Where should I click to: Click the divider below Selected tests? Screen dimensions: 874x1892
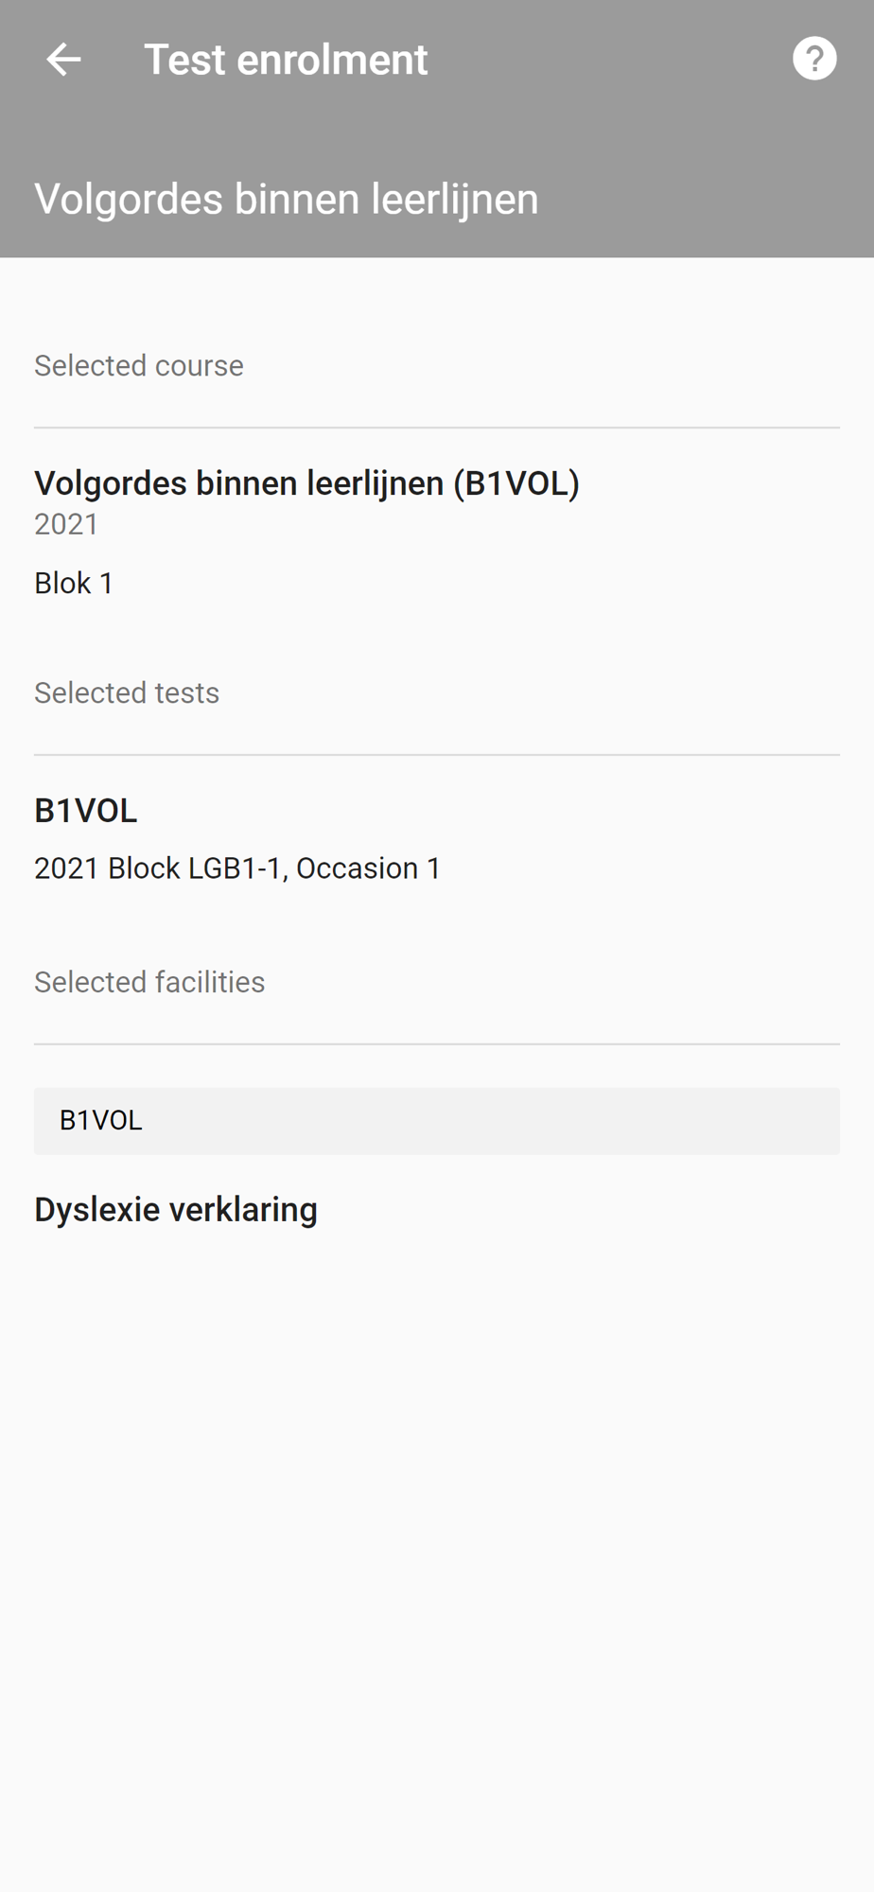(437, 755)
